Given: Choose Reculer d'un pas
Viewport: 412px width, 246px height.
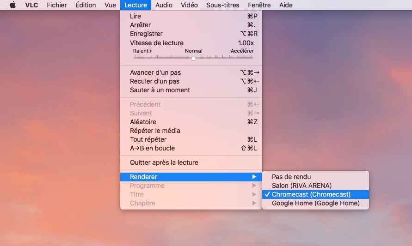Looking at the screenshot, I should click(191, 81).
